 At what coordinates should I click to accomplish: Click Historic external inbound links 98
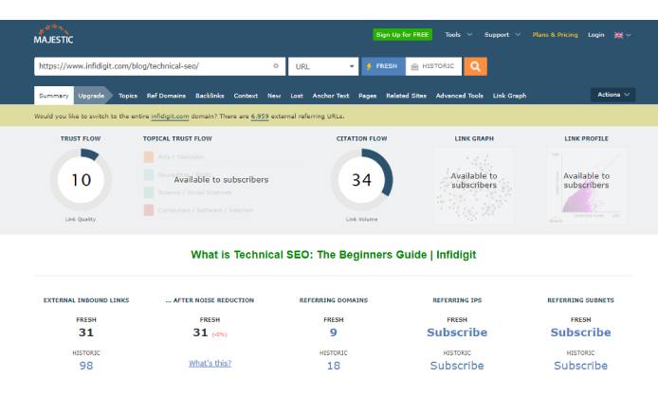[86, 366]
